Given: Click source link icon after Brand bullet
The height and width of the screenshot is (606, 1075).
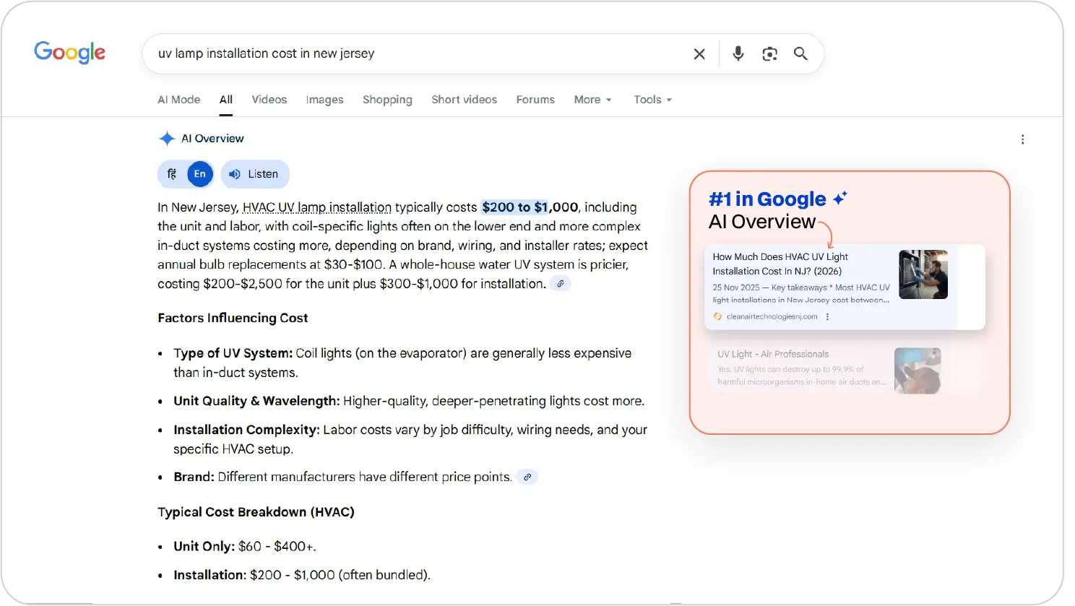Looking at the screenshot, I should click(x=527, y=477).
